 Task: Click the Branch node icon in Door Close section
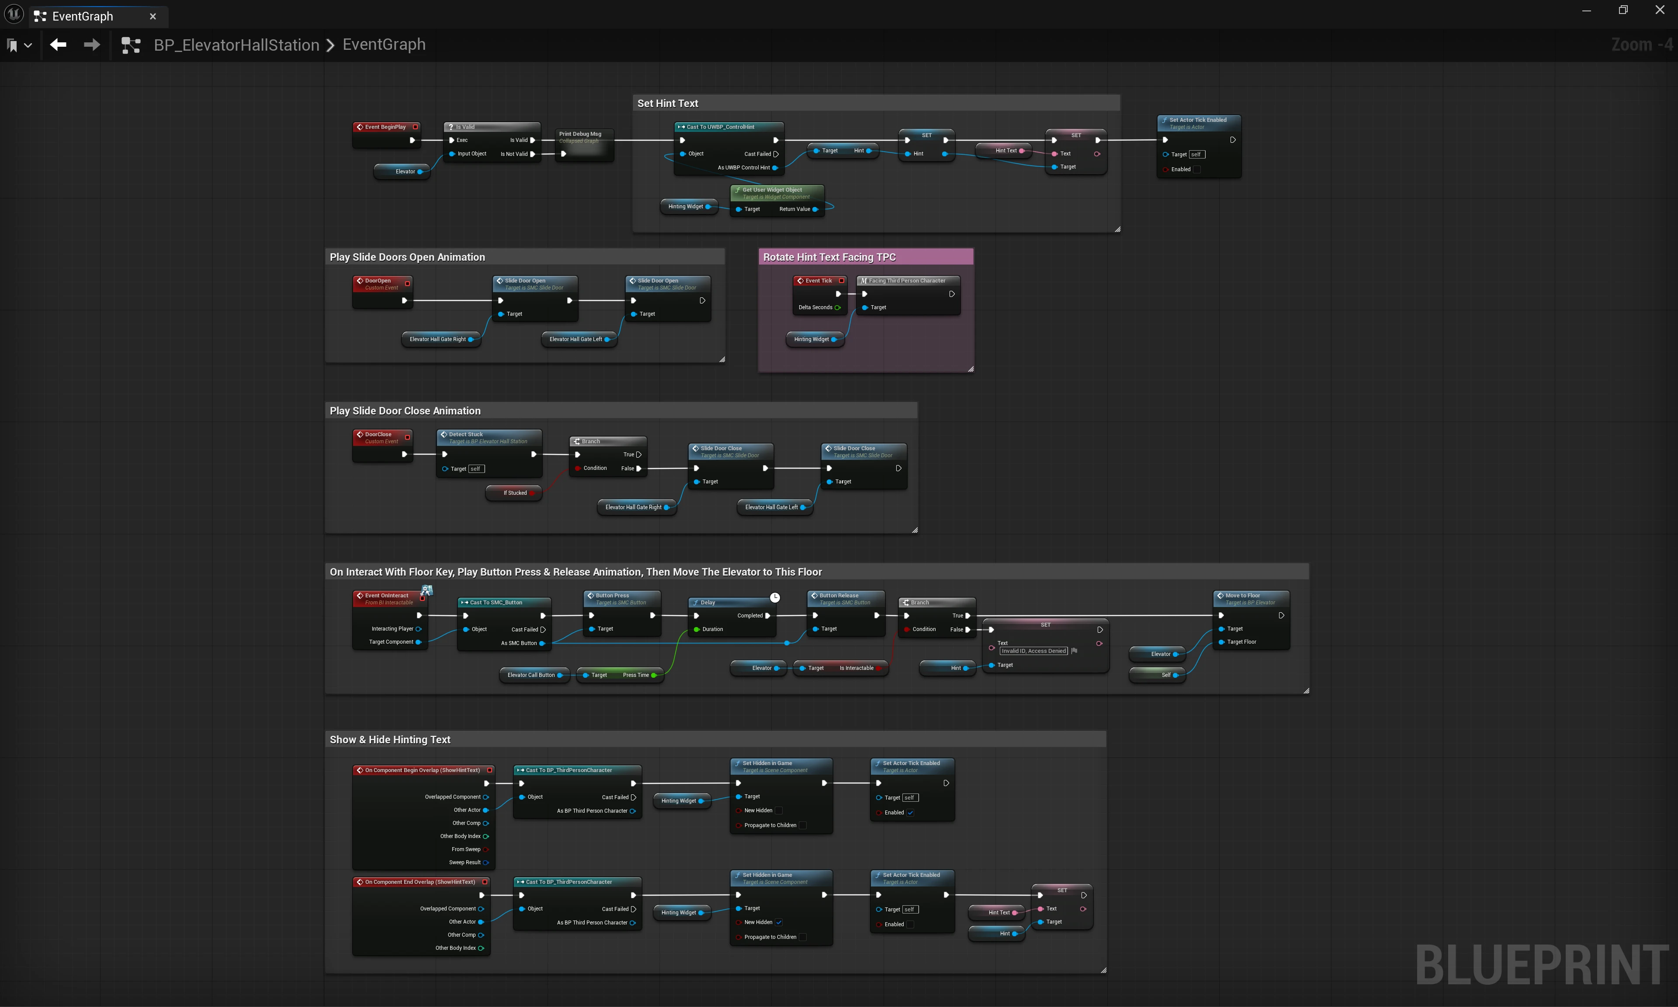[x=576, y=441]
